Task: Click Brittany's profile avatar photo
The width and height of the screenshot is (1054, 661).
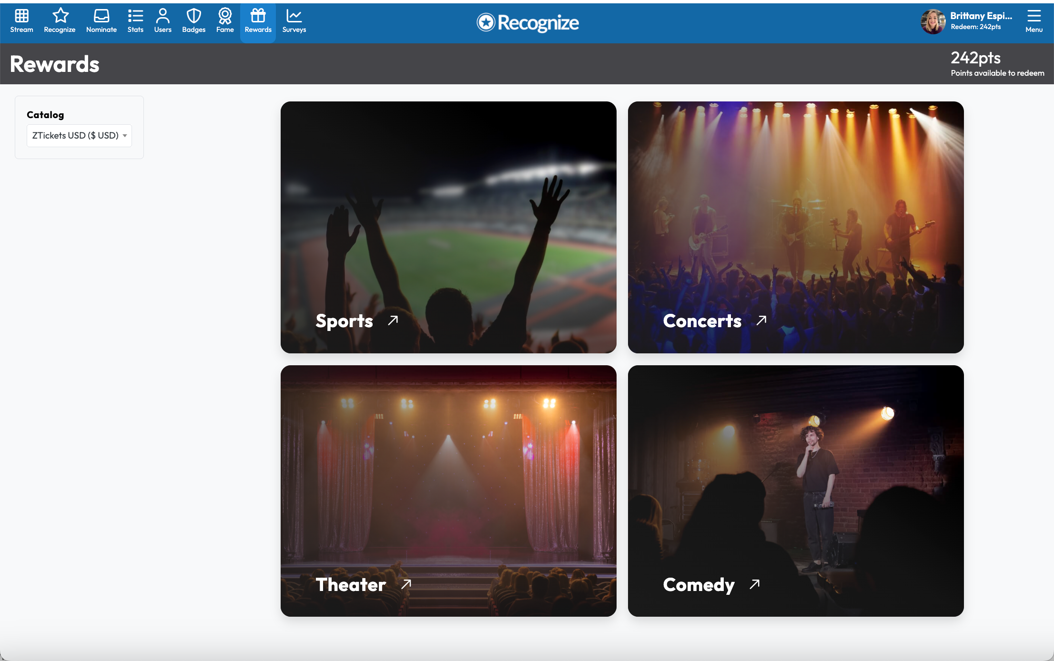Action: tap(932, 21)
